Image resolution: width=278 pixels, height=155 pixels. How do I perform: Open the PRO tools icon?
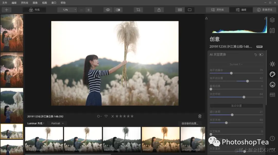tap(272, 95)
